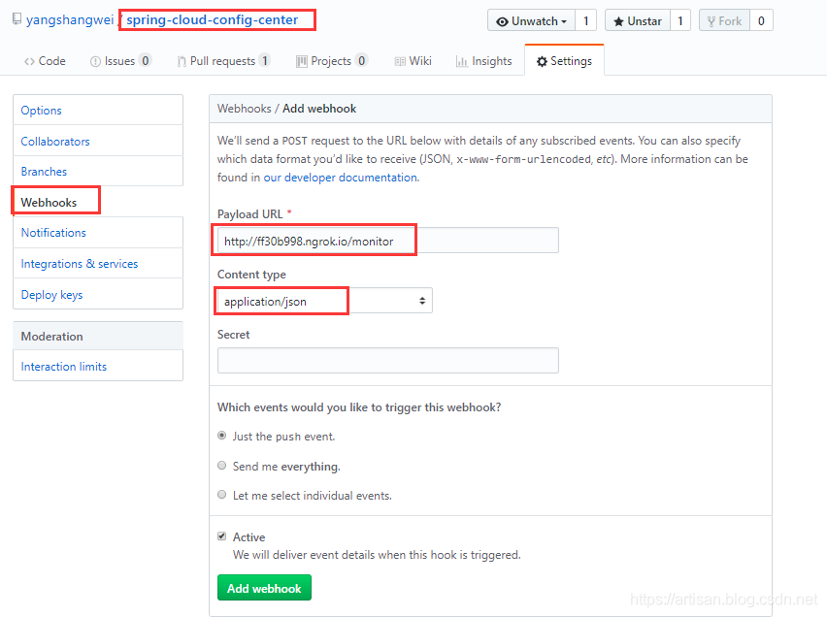Focus the Secret text field

(x=388, y=361)
